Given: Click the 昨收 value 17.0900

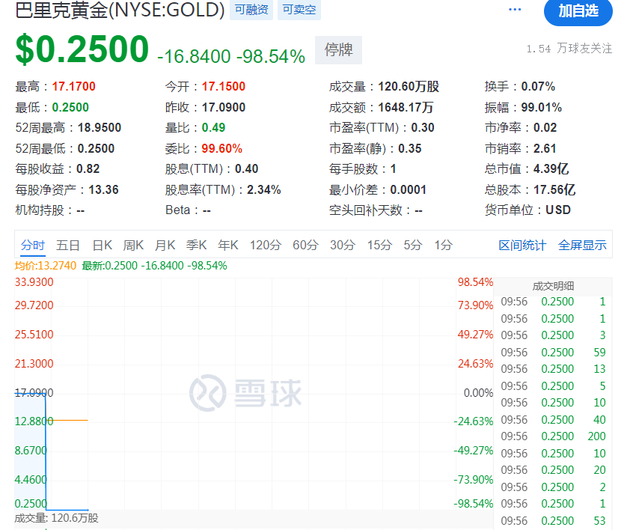Looking at the screenshot, I should point(224,108).
